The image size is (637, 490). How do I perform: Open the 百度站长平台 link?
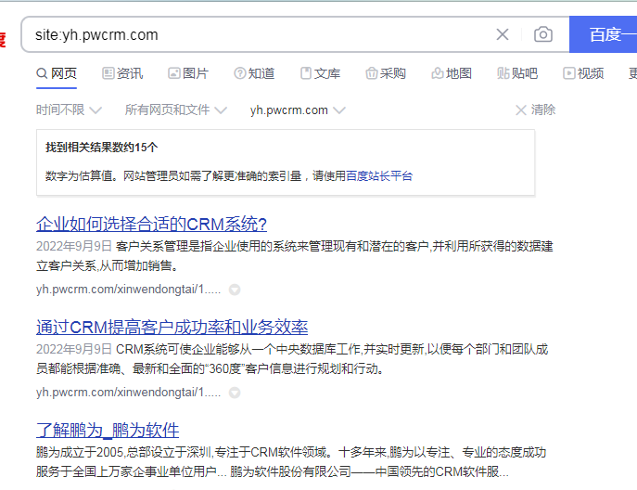[379, 176]
